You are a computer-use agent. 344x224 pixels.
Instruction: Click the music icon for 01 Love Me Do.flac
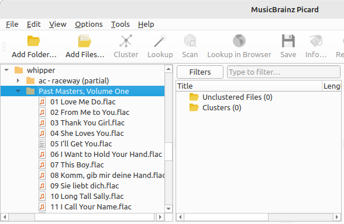pos(42,101)
